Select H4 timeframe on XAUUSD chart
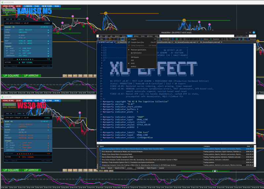This screenshot has height=189, width=264. click(70, 76)
